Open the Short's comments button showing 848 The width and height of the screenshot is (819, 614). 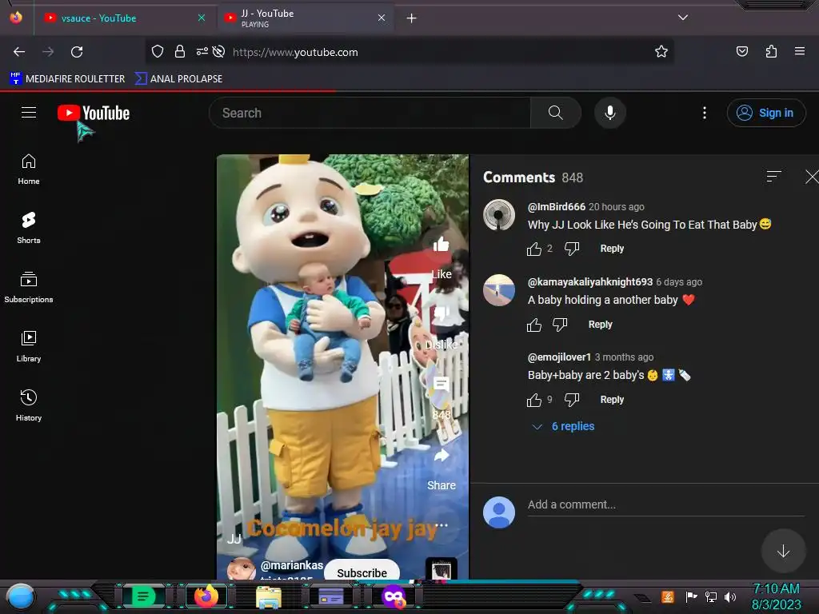pyautogui.click(x=441, y=385)
